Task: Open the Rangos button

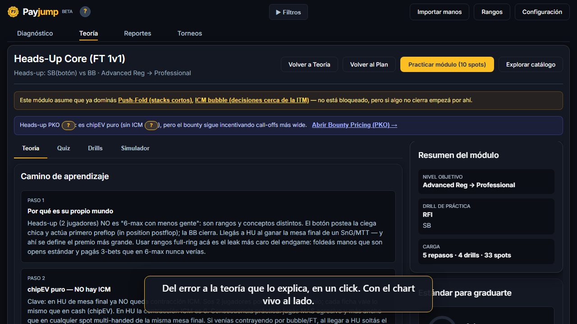Action: [x=492, y=12]
